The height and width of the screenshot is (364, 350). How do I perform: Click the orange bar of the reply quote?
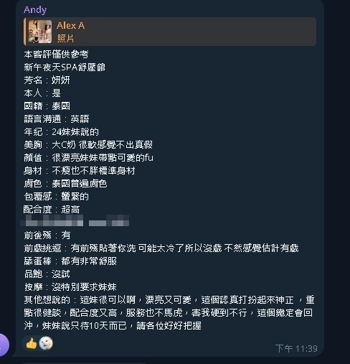click(24, 32)
